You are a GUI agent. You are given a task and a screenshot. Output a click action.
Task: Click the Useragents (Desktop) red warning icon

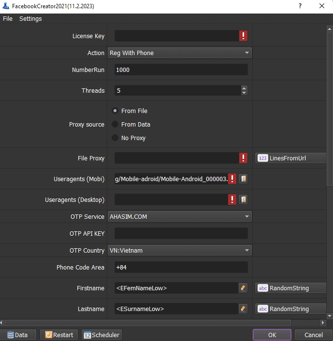(x=232, y=199)
